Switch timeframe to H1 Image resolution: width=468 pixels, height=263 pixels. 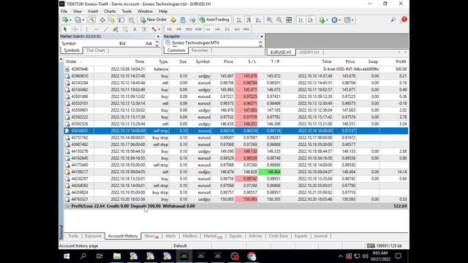pos(208,29)
